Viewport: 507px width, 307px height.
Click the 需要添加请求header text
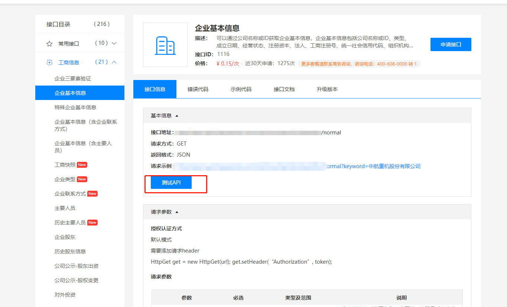tap(175, 251)
